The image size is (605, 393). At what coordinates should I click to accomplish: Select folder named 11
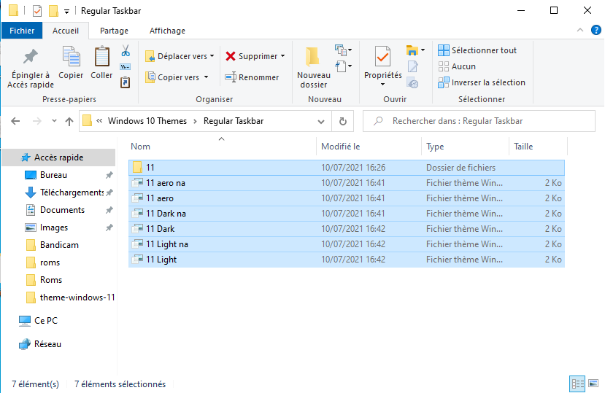pos(347,168)
